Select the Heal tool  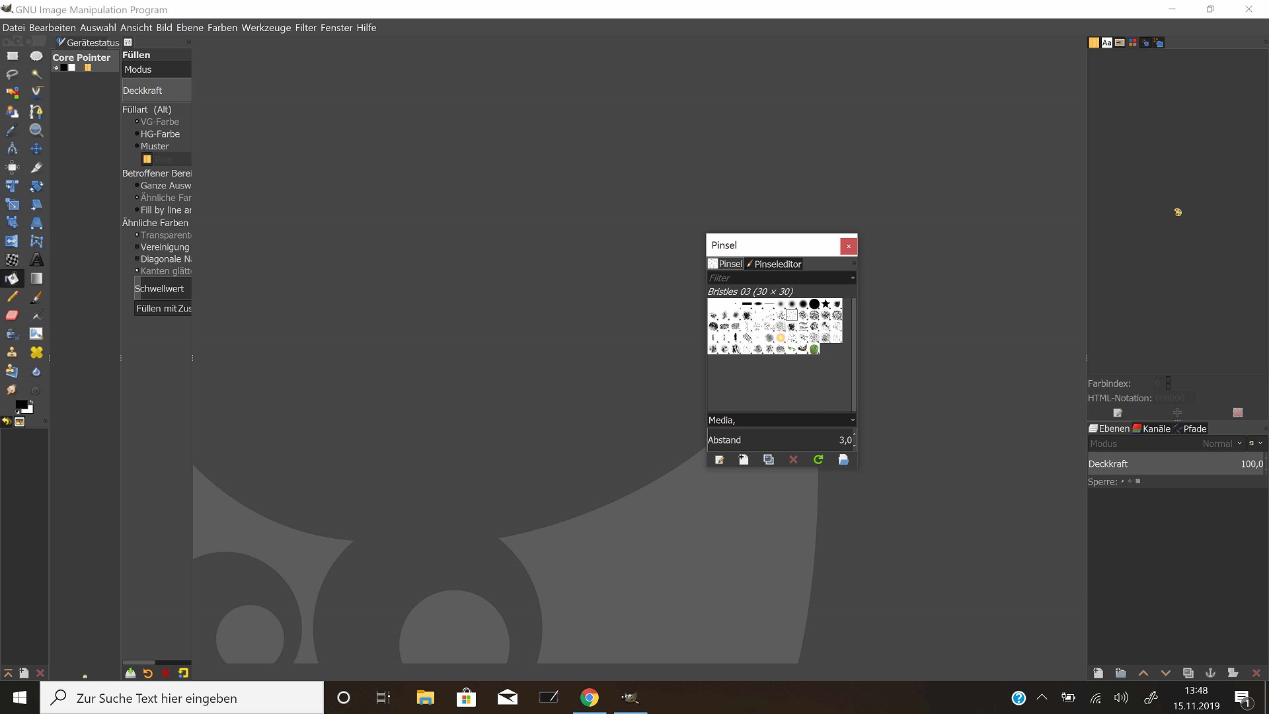pyautogui.click(x=36, y=352)
